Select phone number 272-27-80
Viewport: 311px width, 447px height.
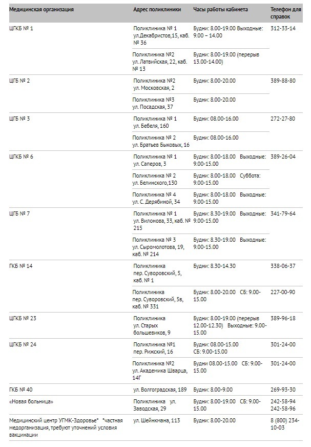[283, 119]
